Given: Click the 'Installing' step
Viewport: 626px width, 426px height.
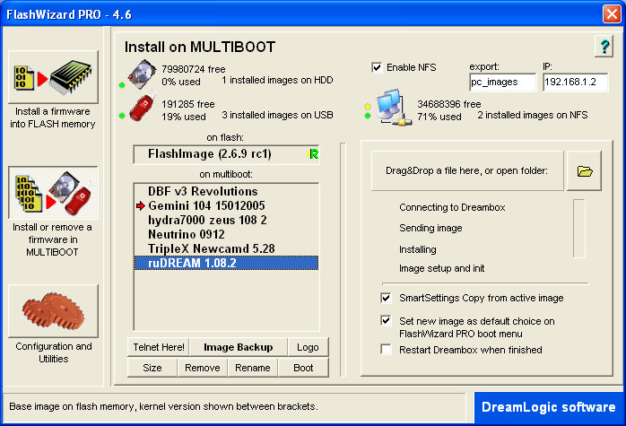Looking at the screenshot, I should click(418, 249).
